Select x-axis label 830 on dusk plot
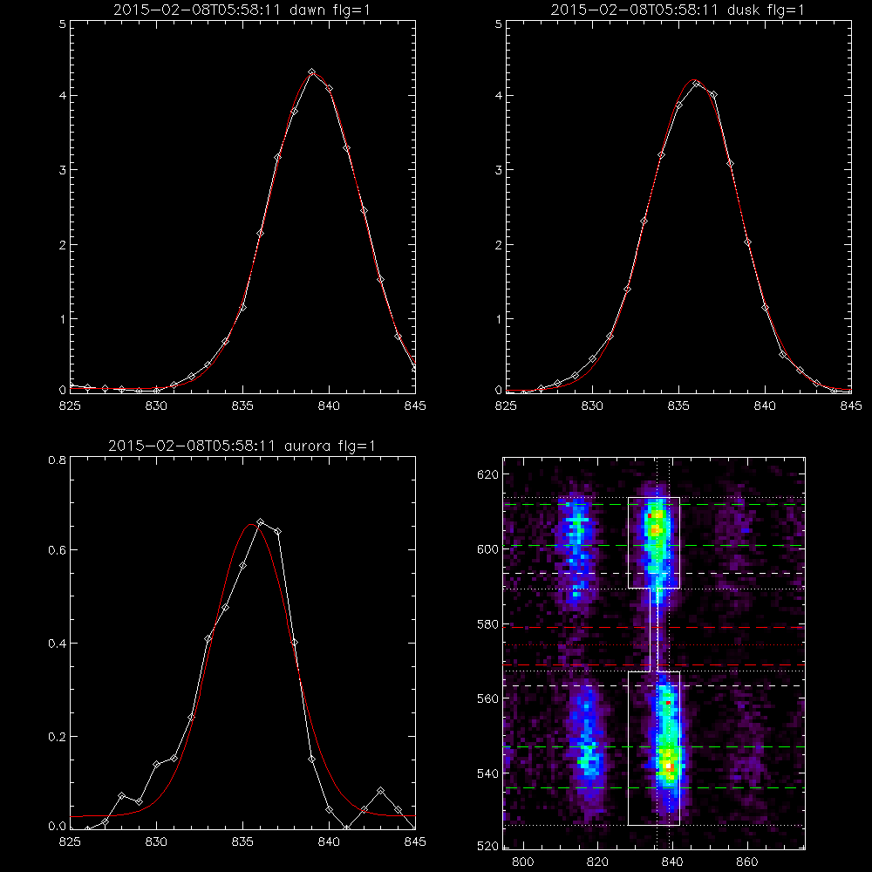The height and width of the screenshot is (872, 872). pos(592,406)
